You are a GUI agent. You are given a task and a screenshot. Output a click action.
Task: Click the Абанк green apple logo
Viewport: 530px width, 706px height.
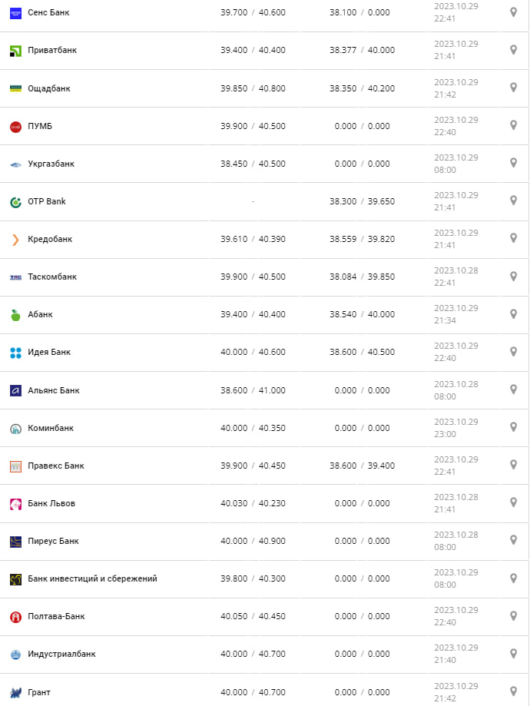(15, 315)
